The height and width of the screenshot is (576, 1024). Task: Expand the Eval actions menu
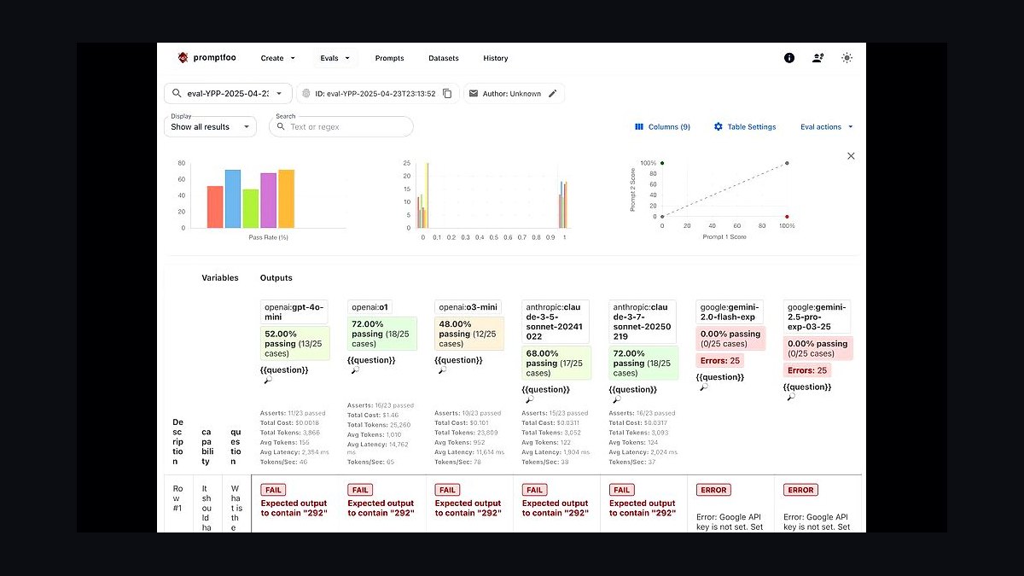827,126
